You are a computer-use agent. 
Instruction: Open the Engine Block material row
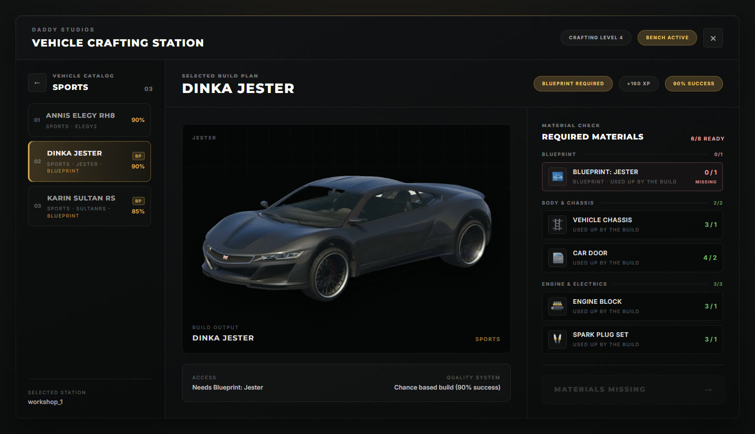coord(632,306)
